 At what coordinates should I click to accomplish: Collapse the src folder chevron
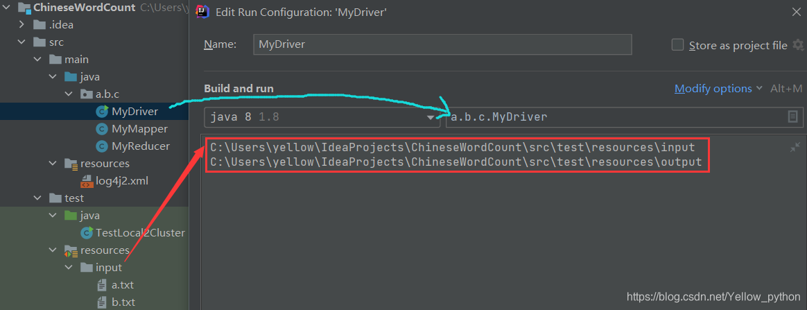pos(21,42)
